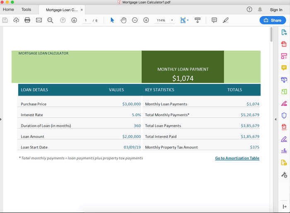The width and height of the screenshot is (290, 213).
Task: Follow Go to Amortization Table link
Action: click(237, 158)
